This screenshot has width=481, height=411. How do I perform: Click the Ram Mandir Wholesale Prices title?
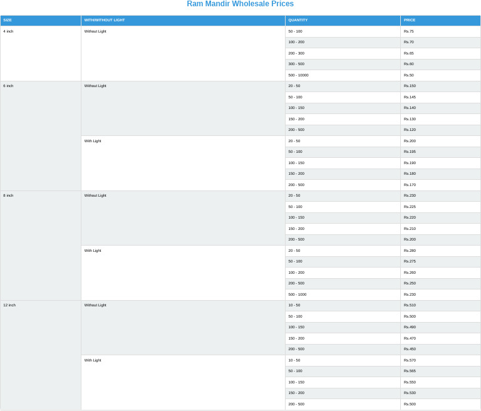coord(240,4)
